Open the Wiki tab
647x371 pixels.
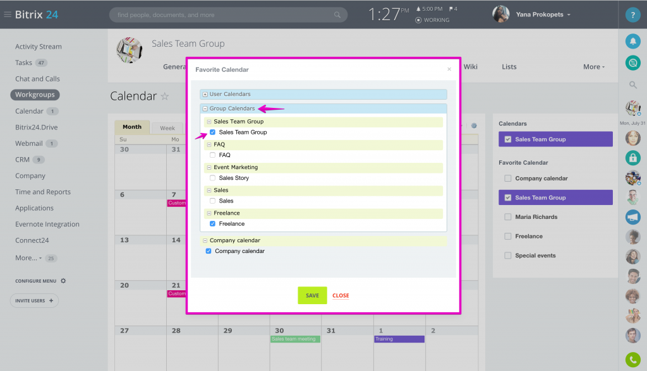coord(470,67)
